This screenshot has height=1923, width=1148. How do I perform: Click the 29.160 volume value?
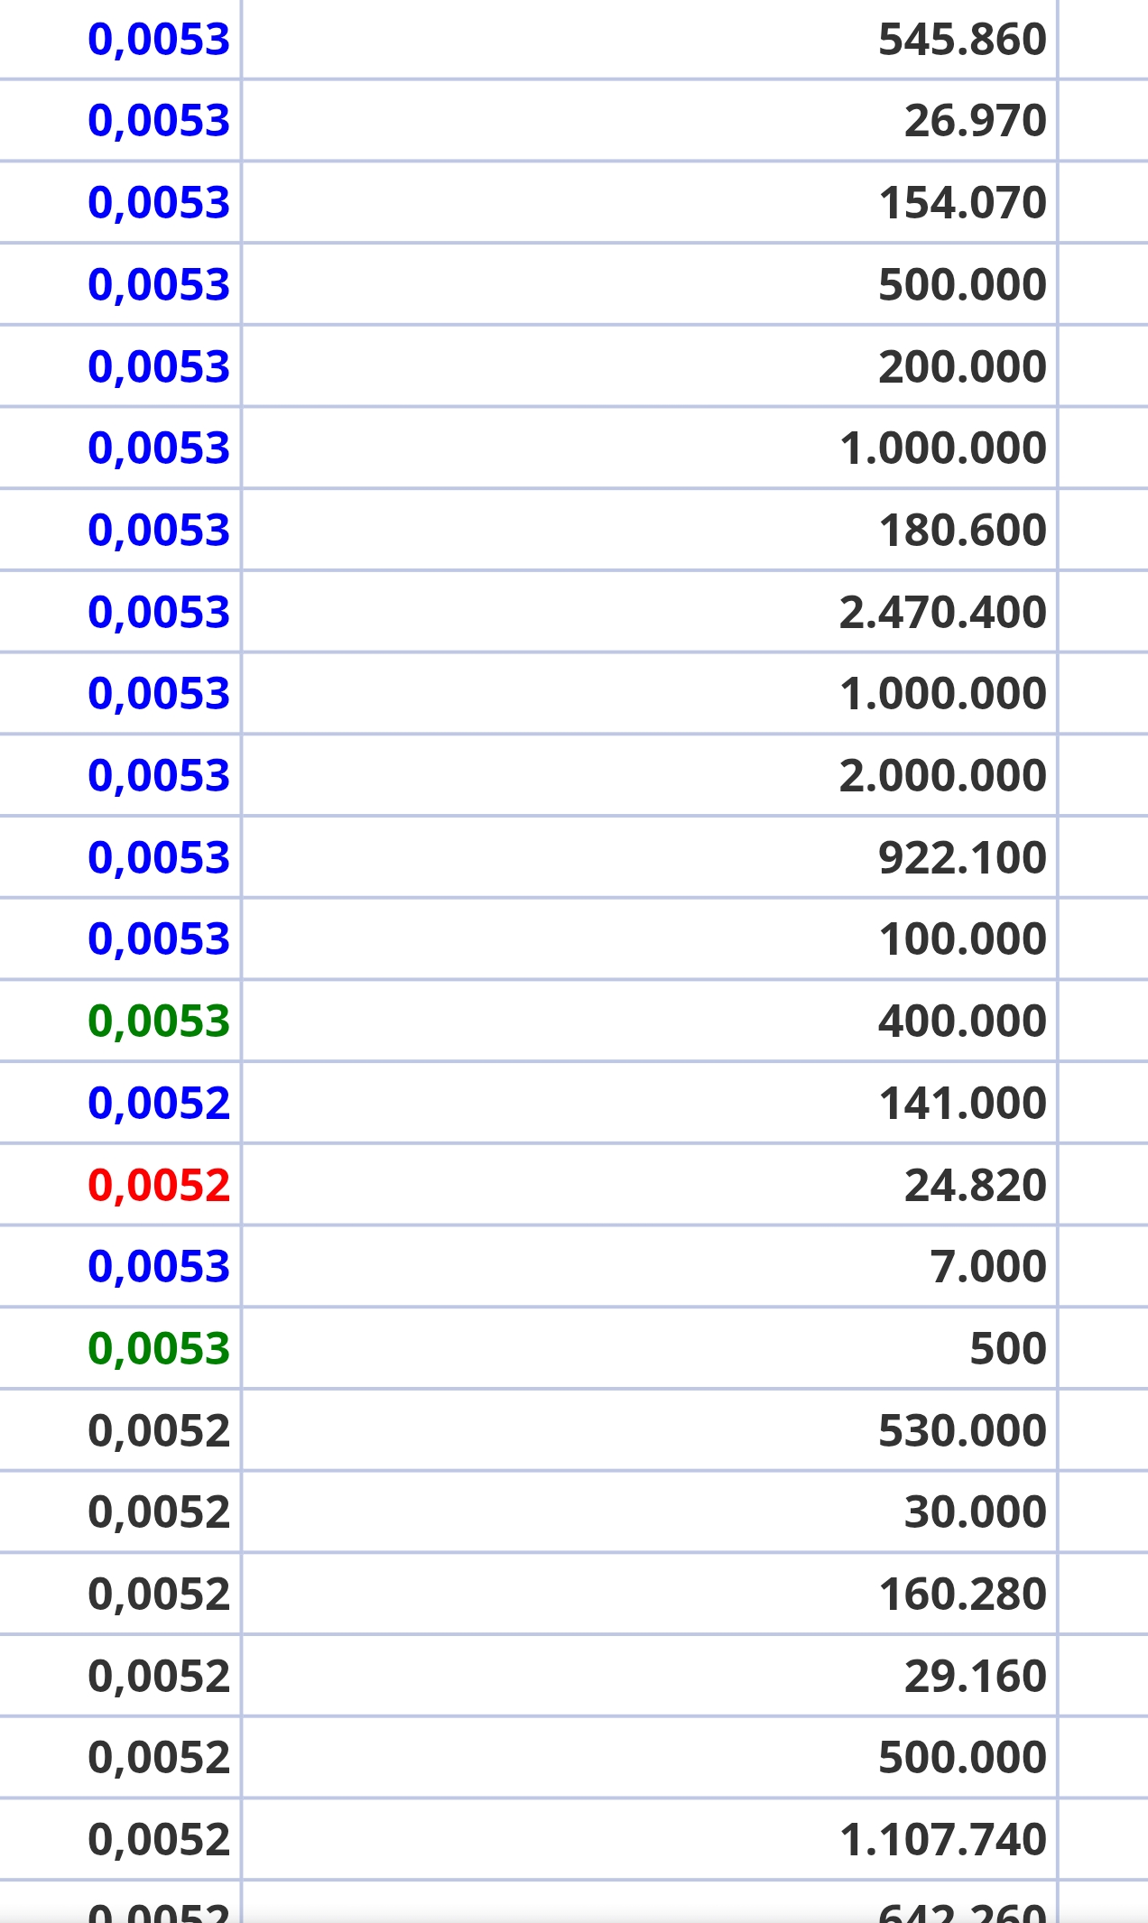point(975,1677)
